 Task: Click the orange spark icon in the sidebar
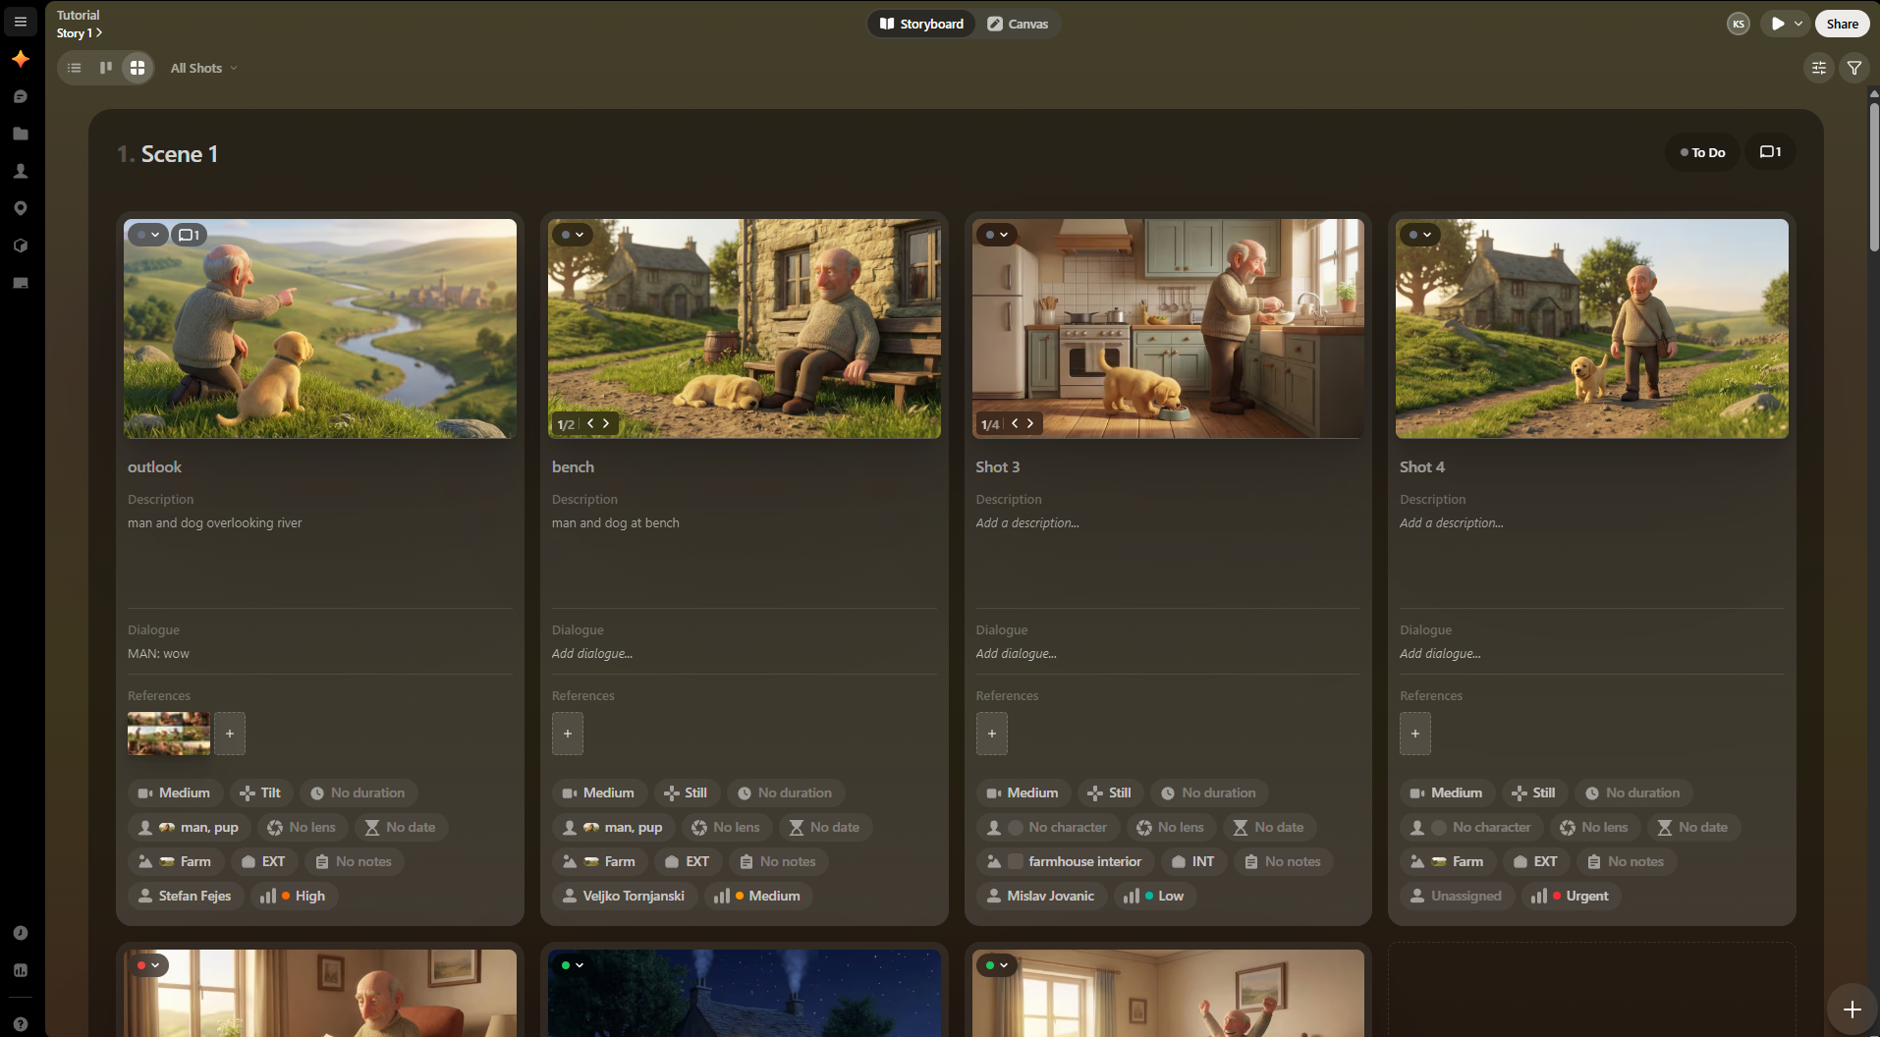[21, 60]
